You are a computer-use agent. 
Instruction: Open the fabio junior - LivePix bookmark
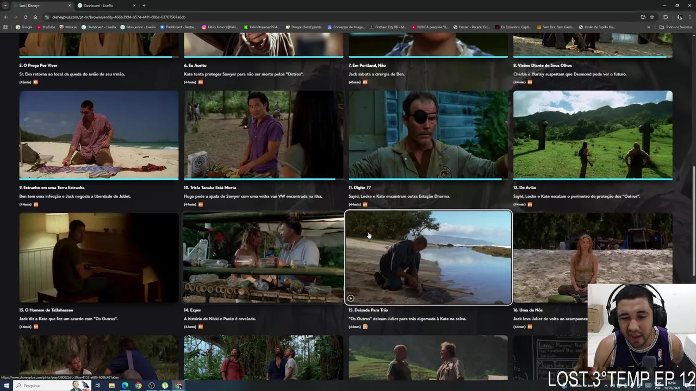(138, 27)
